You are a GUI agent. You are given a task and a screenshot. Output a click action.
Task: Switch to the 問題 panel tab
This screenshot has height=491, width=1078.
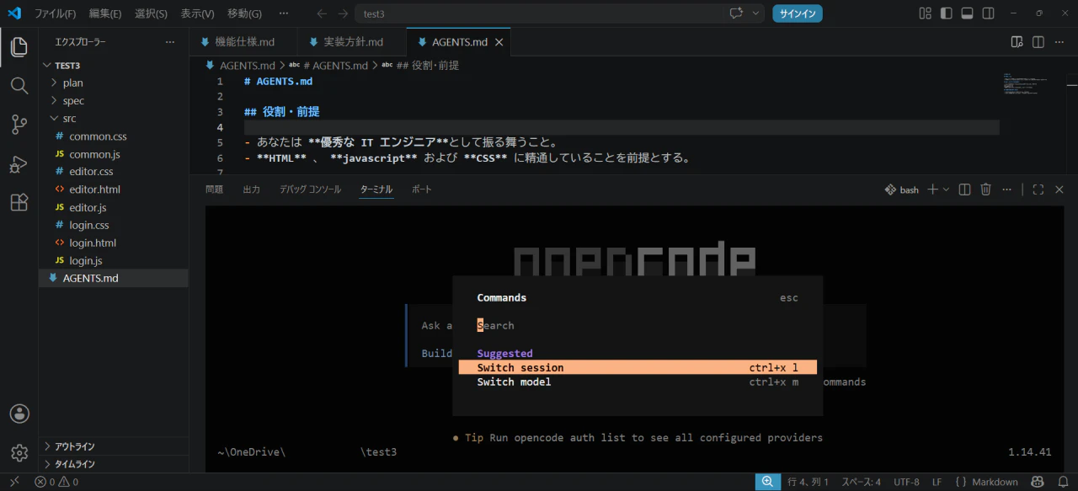pyautogui.click(x=214, y=189)
